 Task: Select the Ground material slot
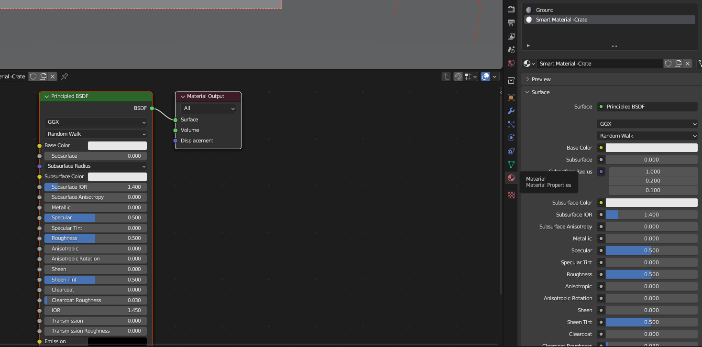pos(609,10)
